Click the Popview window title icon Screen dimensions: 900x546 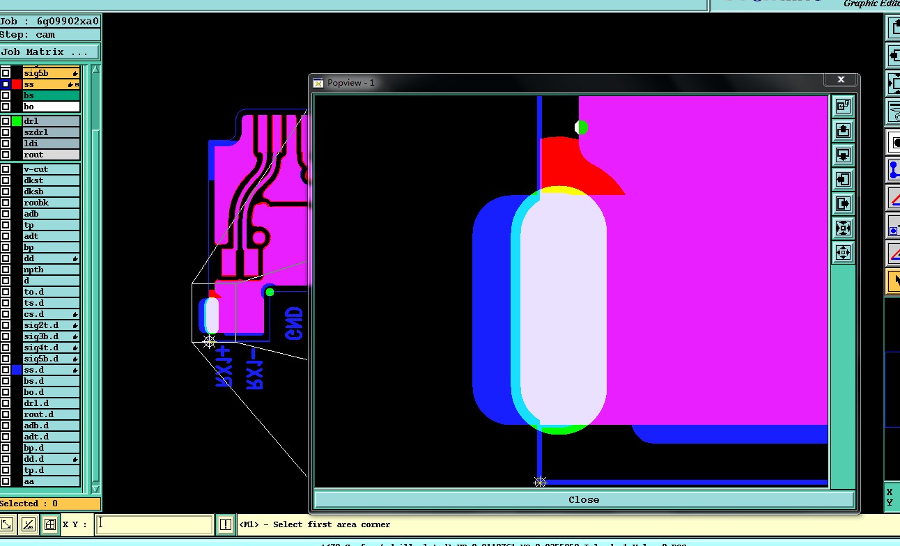[x=318, y=83]
